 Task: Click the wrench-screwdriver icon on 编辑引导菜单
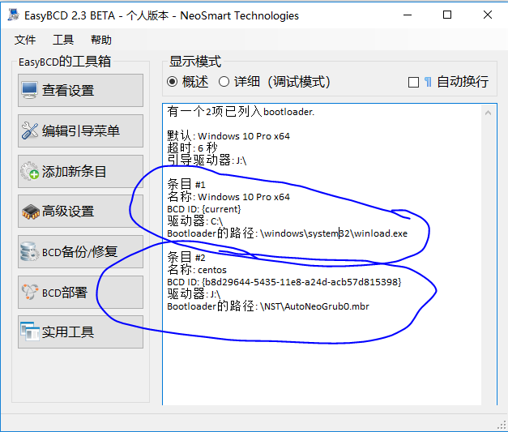pos(29,130)
